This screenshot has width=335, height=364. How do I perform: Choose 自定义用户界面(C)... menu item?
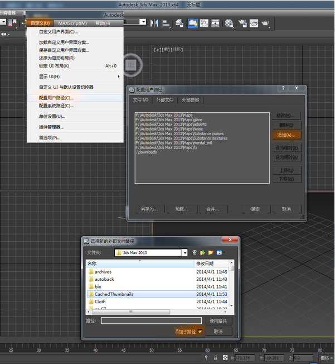75,32
